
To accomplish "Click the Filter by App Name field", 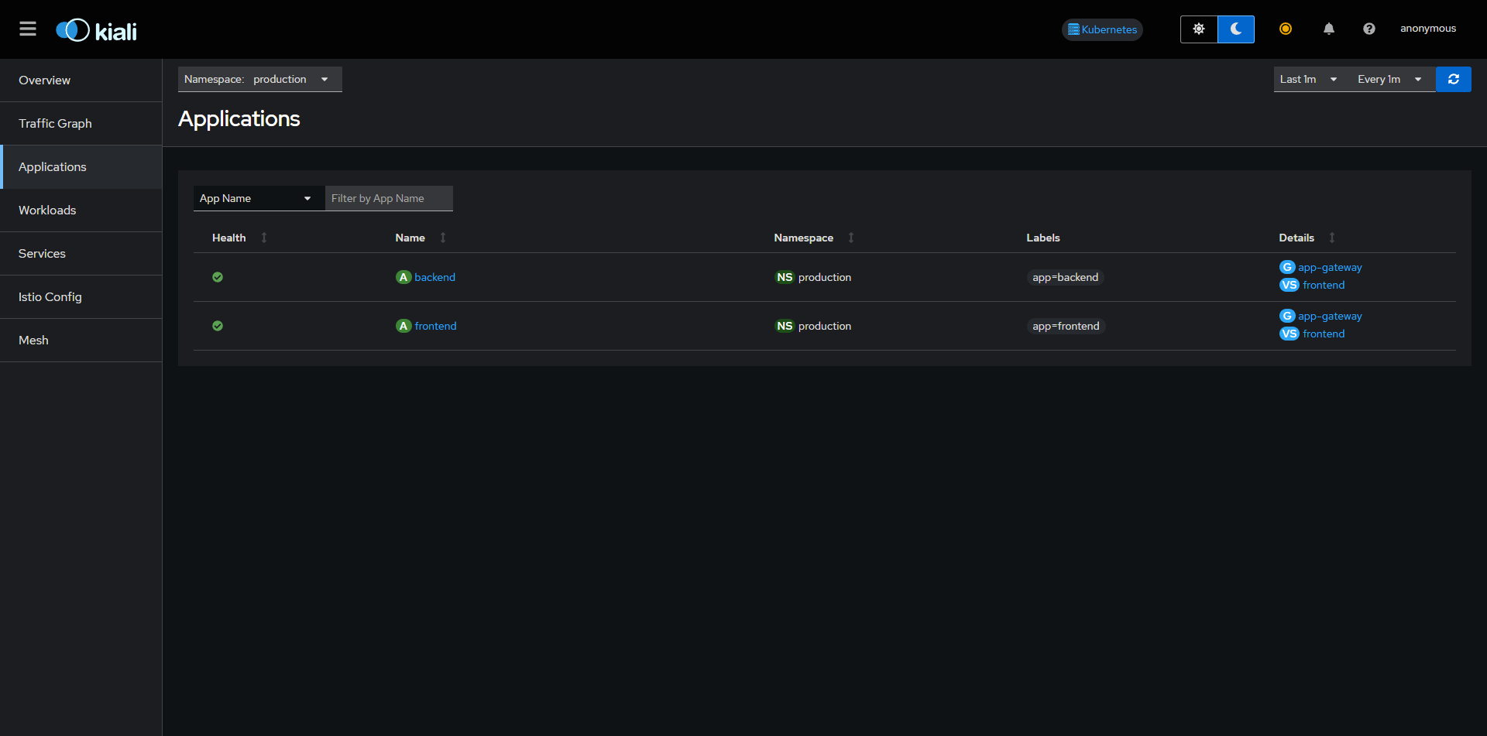I will [388, 199].
